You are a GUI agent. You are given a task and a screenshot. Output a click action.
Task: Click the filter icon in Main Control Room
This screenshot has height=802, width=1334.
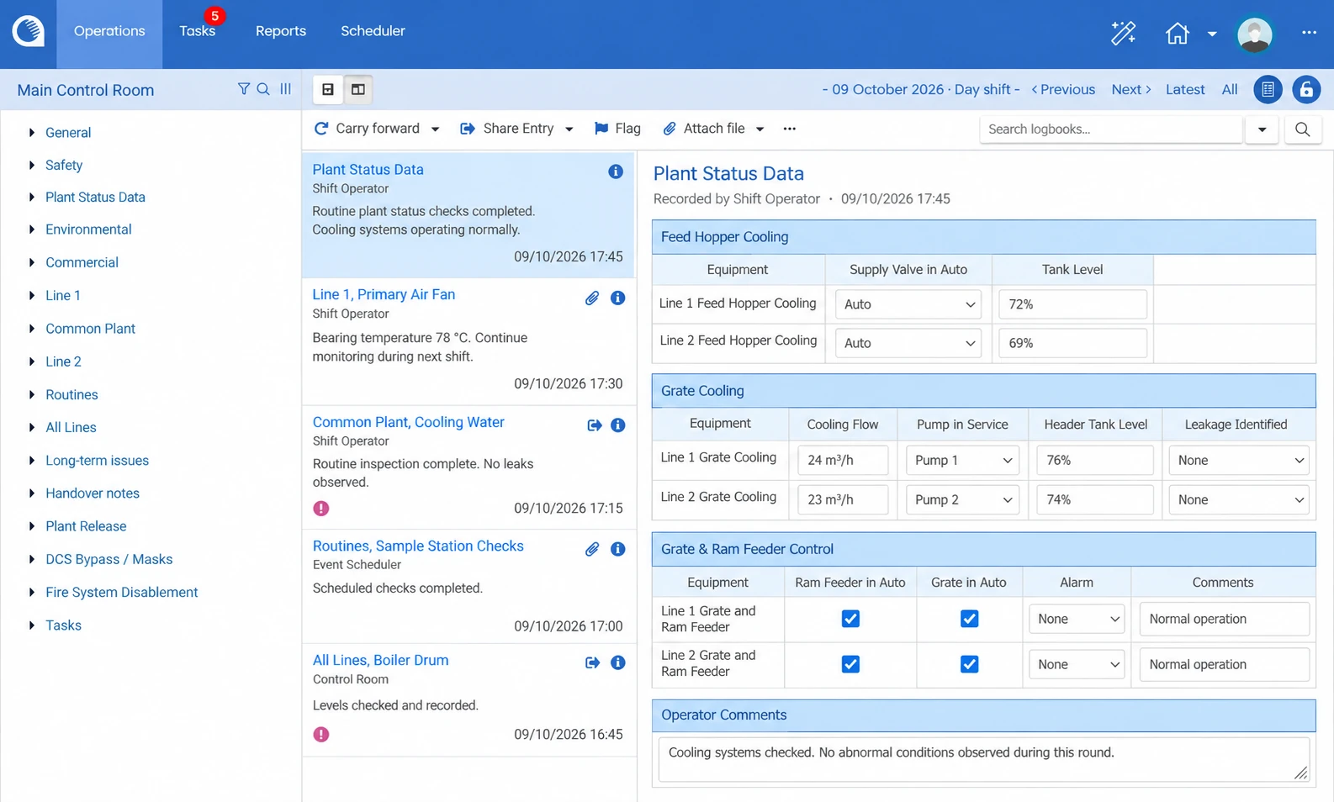pyautogui.click(x=244, y=89)
